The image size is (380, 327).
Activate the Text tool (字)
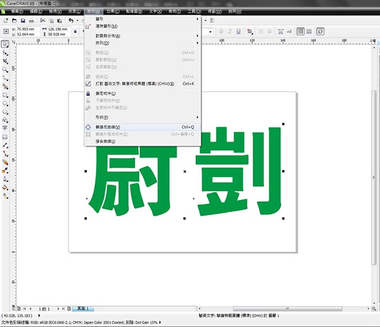tap(5, 128)
